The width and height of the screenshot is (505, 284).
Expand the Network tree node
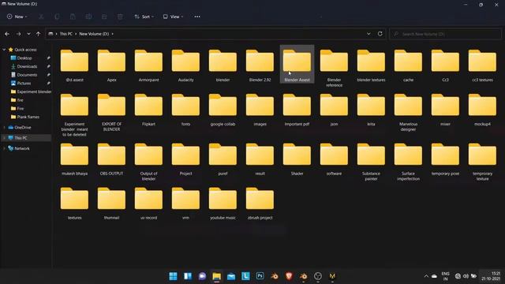point(4,148)
